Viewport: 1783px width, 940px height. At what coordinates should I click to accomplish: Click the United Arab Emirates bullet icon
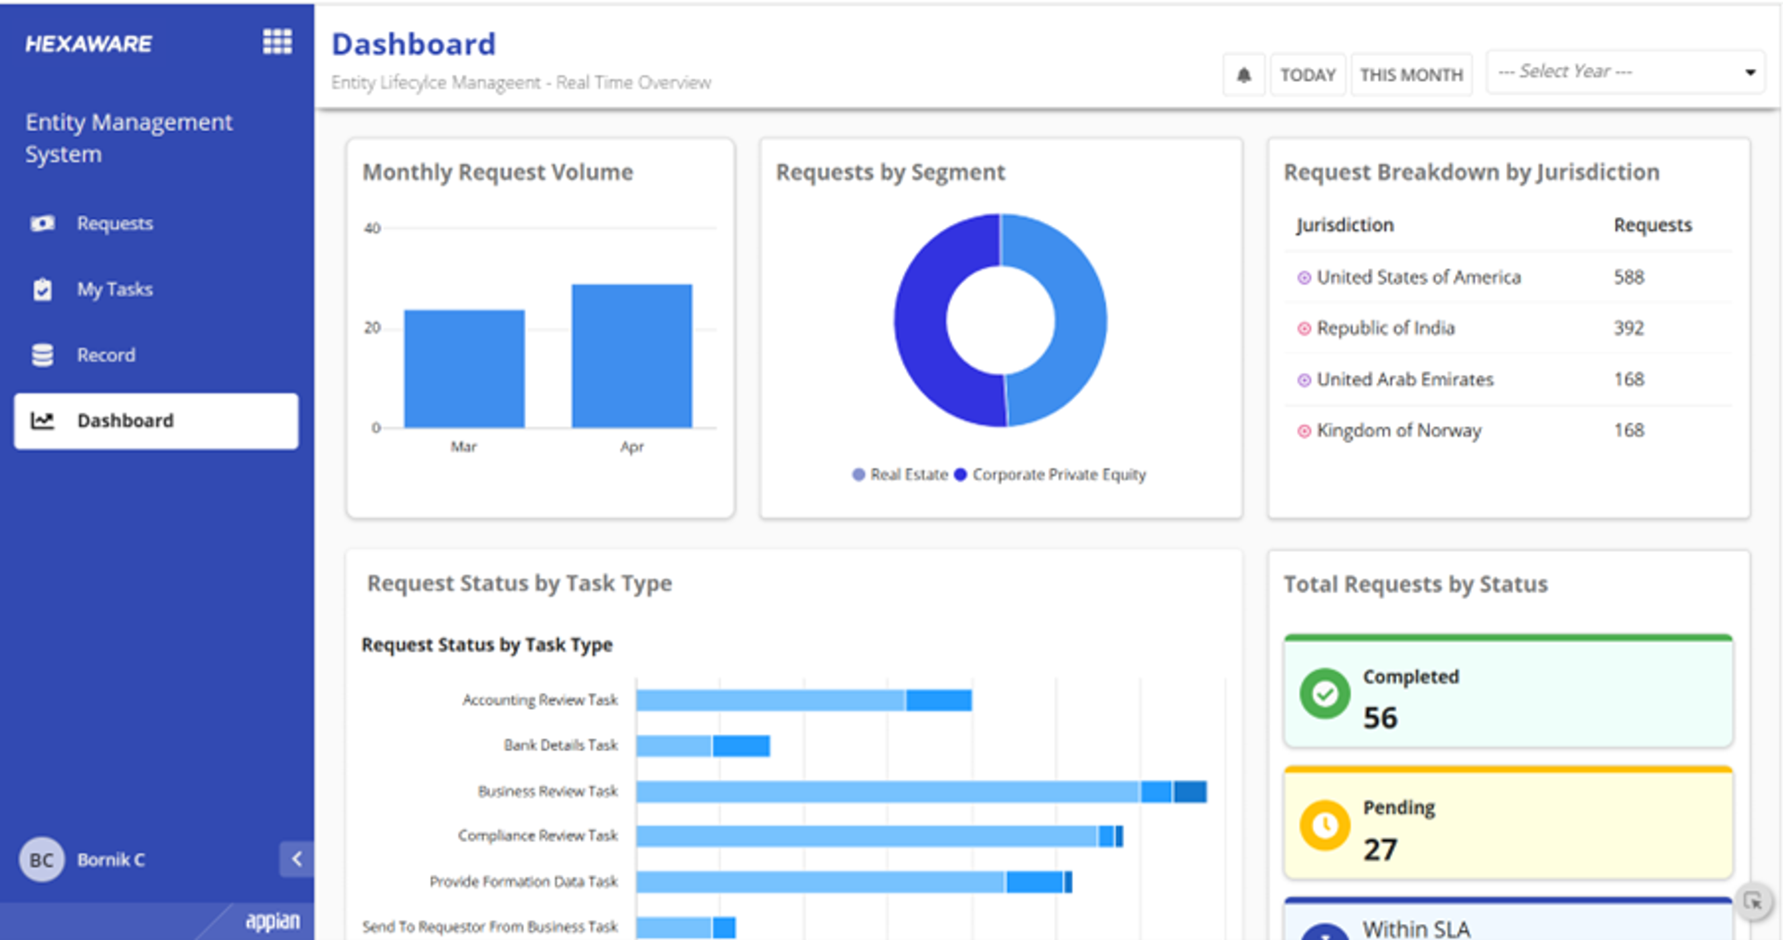1304,380
